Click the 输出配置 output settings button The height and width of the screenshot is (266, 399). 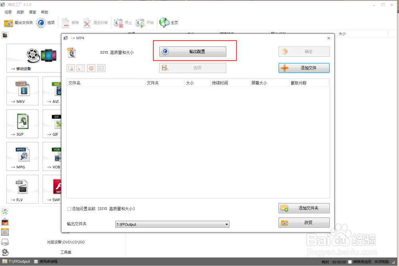click(x=193, y=52)
